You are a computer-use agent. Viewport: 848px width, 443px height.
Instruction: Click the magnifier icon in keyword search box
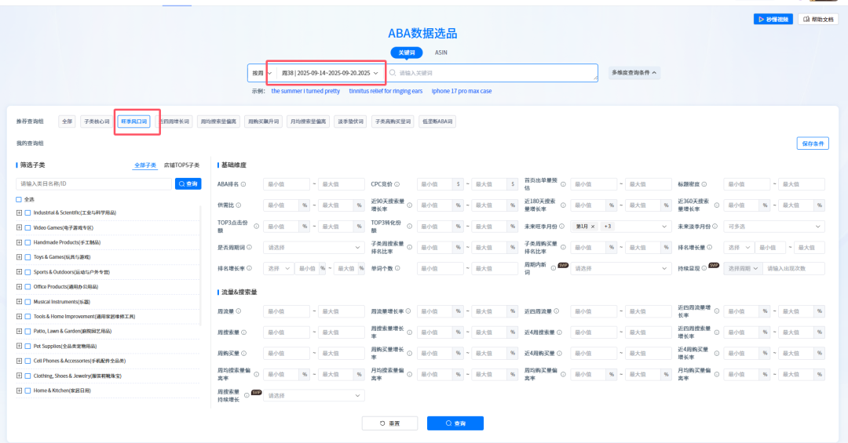point(393,73)
